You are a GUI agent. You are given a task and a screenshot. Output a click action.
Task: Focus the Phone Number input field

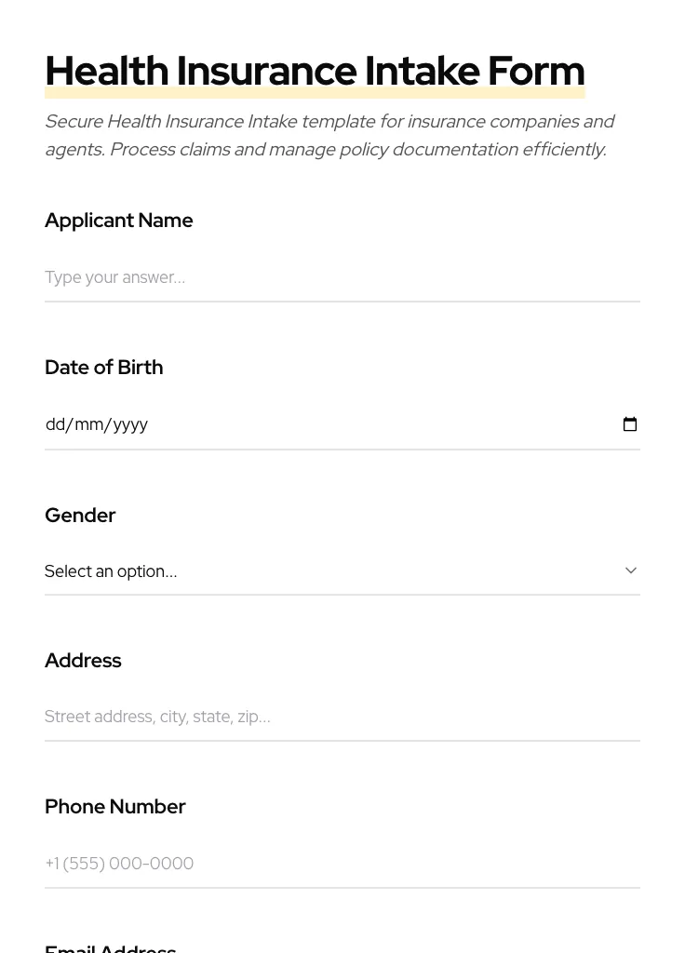(342, 864)
